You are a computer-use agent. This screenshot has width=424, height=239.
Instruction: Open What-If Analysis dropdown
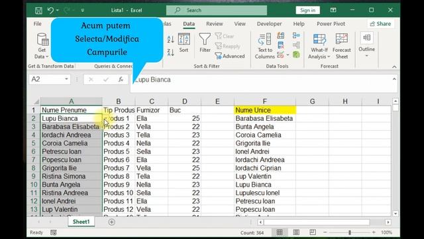click(x=319, y=46)
